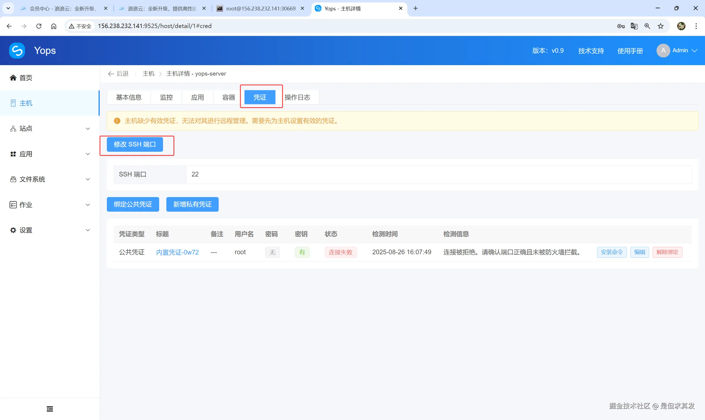Click the 解除绑定 button in the credential row

pyautogui.click(x=667, y=252)
